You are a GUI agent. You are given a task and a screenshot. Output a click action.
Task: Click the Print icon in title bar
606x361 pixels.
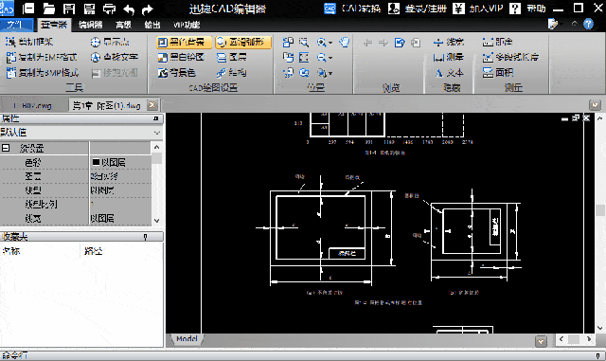pyautogui.click(x=110, y=9)
